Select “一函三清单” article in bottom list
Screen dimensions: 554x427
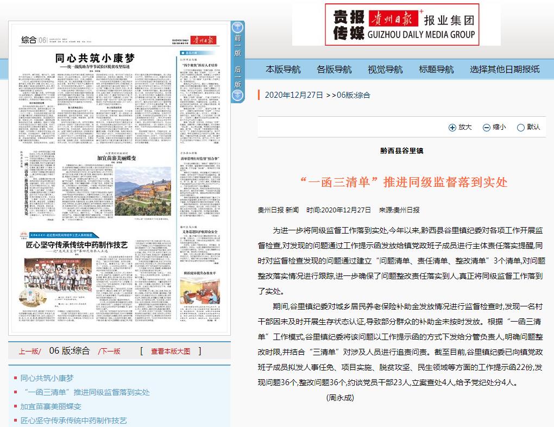(85, 392)
